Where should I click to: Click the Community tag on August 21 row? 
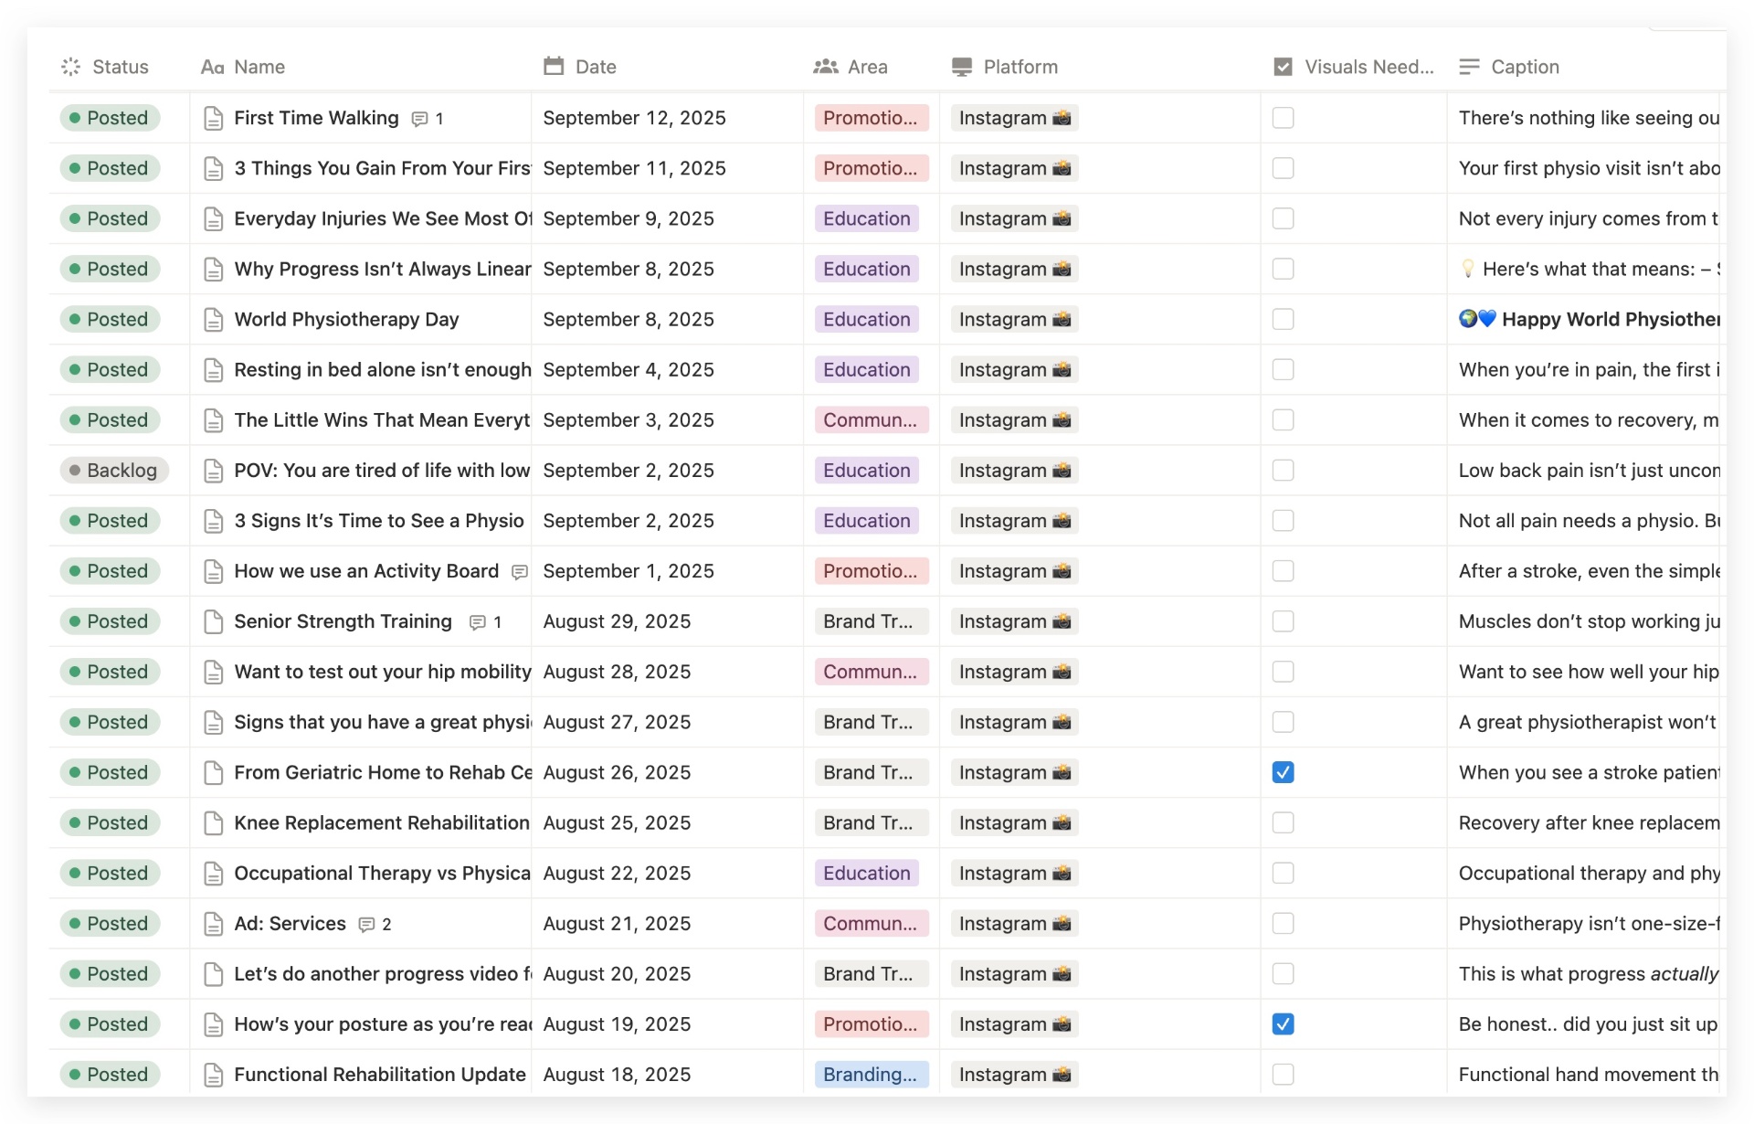pyautogui.click(x=872, y=923)
